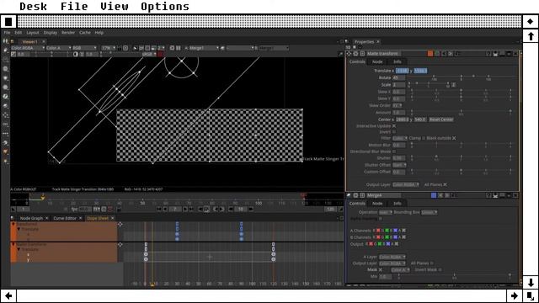The width and height of the screenshot is (539, 303).
Task: Click the OS window scroll right arrow
Action: 515,295
